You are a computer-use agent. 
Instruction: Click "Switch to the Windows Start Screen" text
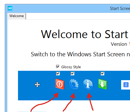(78, 54)
